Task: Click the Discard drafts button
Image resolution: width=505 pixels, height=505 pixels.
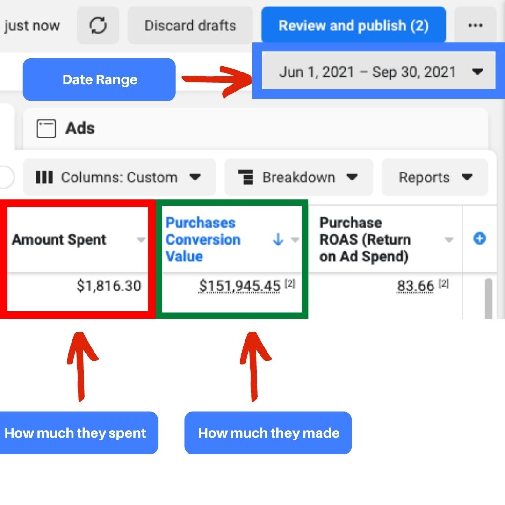Action: (x=190, y=26)
